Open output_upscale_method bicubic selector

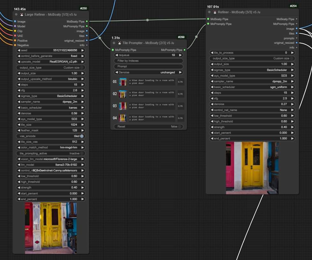[x=50, y=79]
